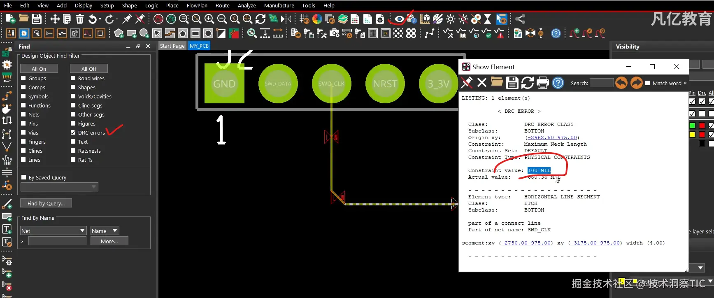Click the Unrats All red circle icon
Viewport: 714px width, 298px height.
coord(158,19)
